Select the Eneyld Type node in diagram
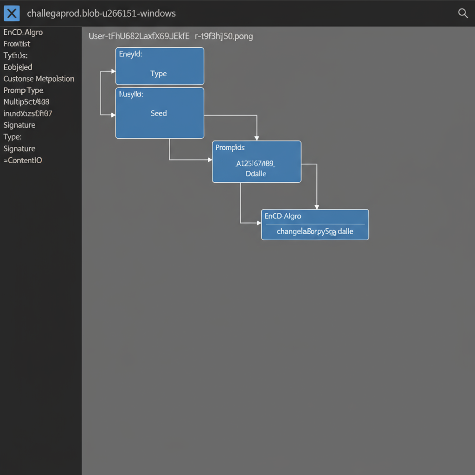The width and height of the screenshot is (475, 475). coord(160,66)
